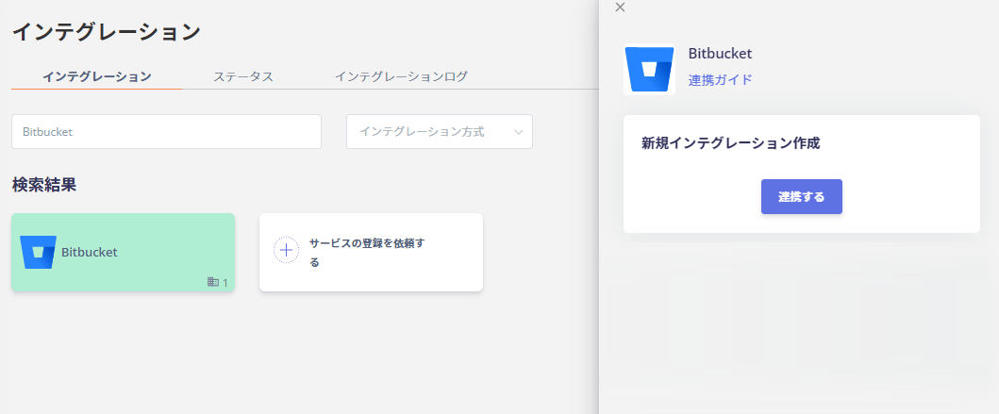Switch to the インテグレーションログ tab

tap(401, 77)
